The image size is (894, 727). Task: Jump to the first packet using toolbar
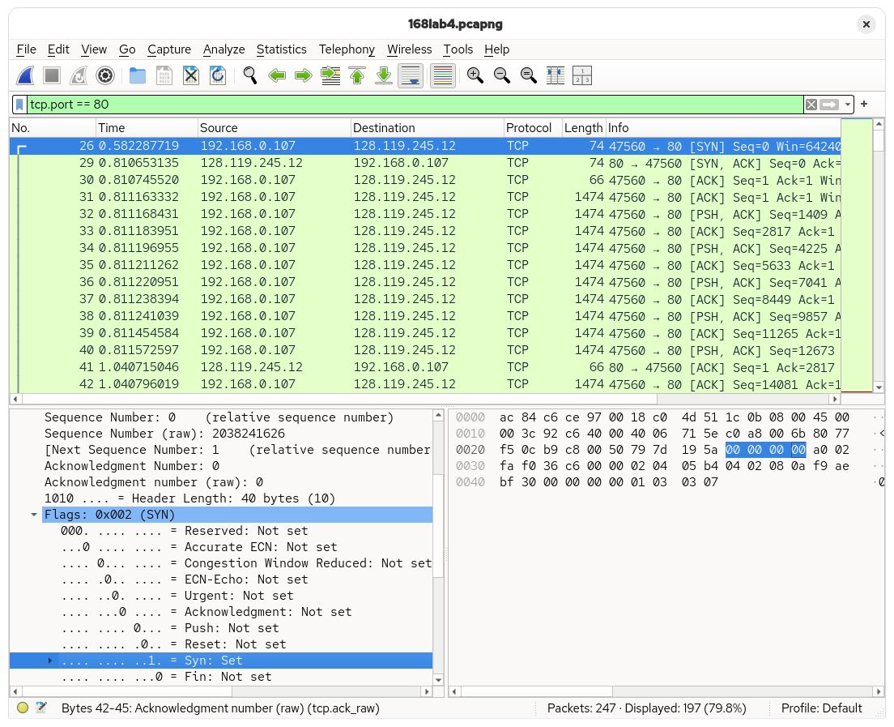(357, 76)
